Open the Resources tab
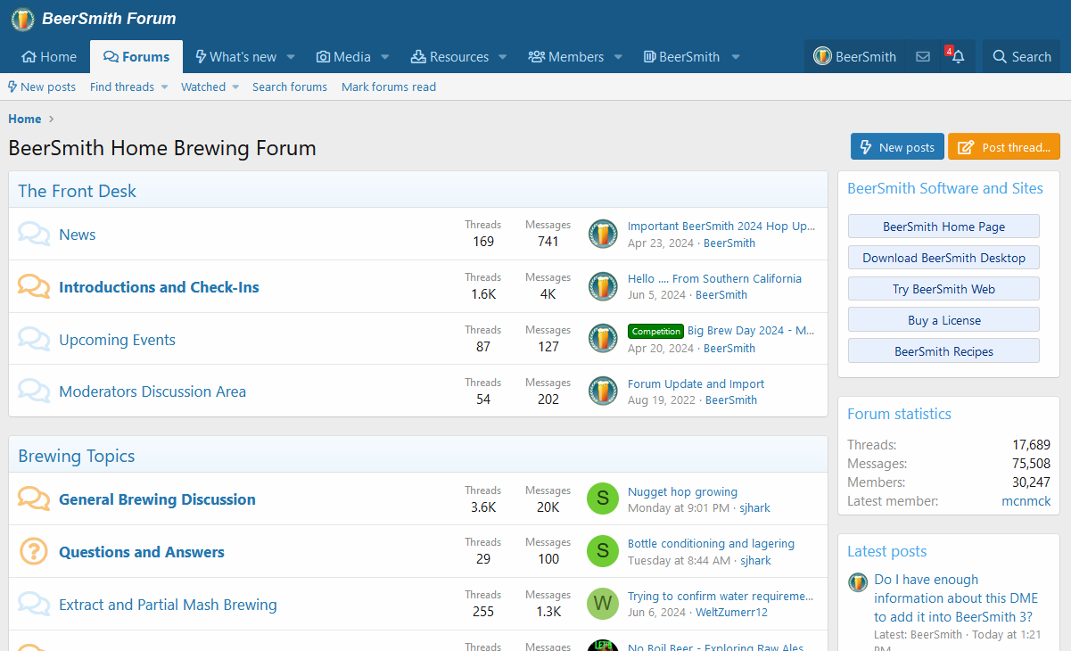Viewport: 1071px width, 651px height. pyautogui.click(x=449, y=57)
